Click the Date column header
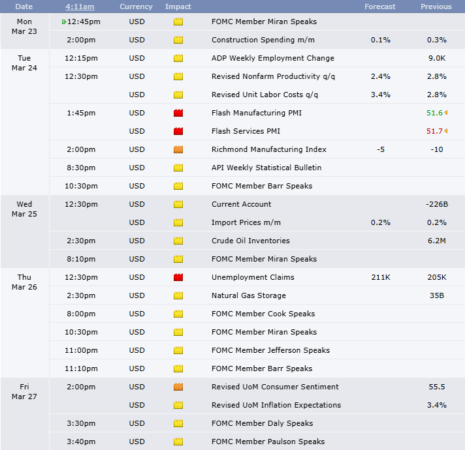Screen dimensions: 465x450 (24, 7)
